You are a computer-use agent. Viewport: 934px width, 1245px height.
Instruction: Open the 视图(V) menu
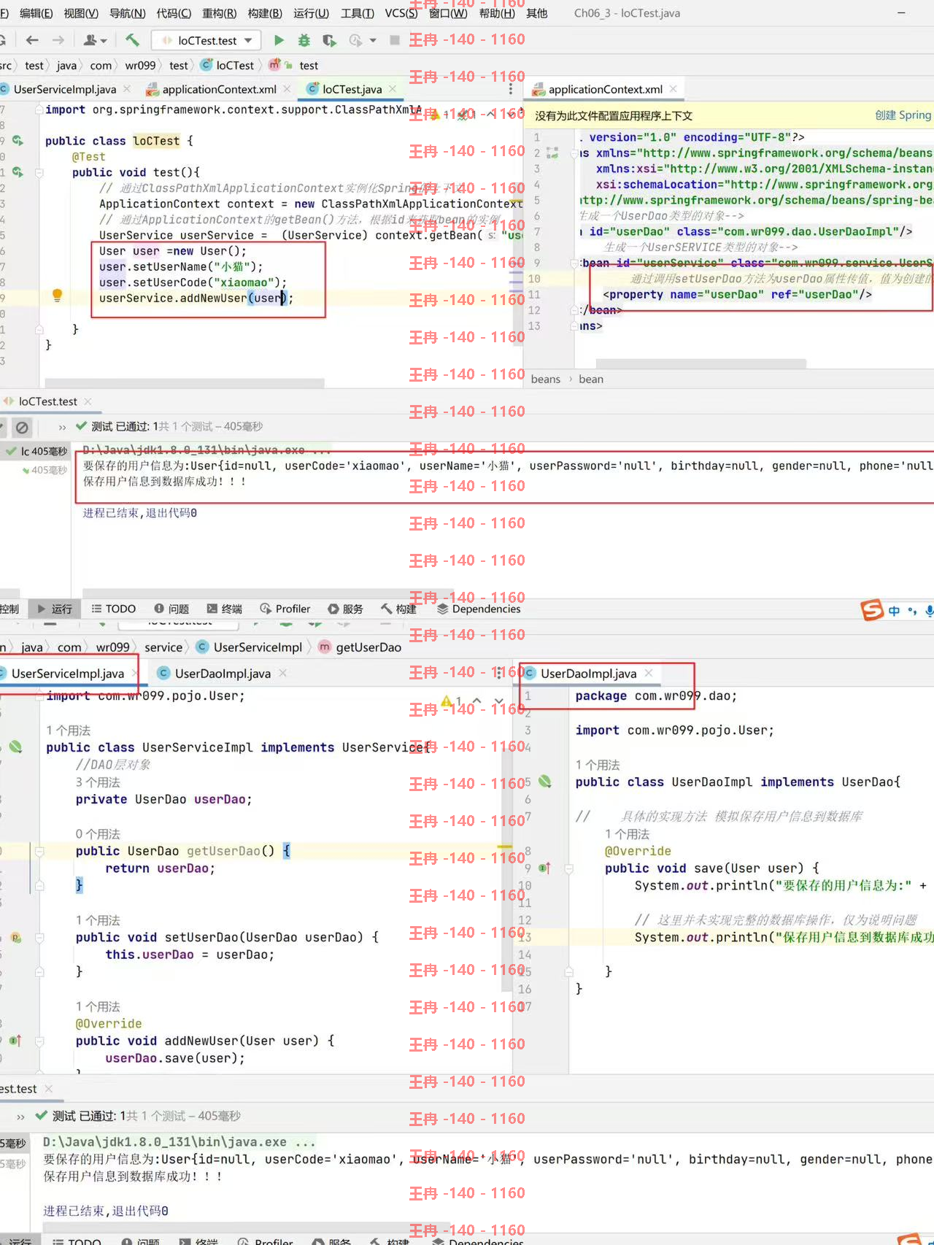coord(81,13)
